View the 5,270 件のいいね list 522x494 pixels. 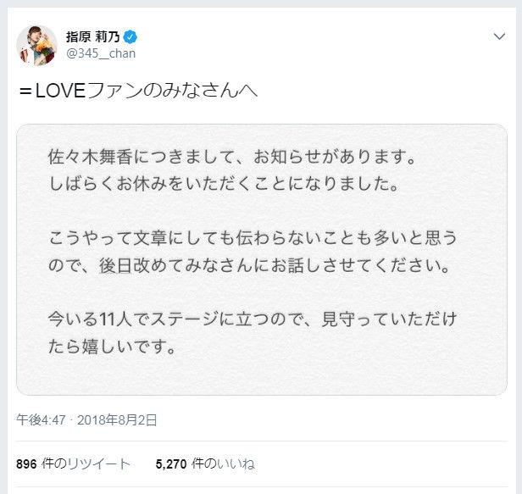[x=205, y=463]
